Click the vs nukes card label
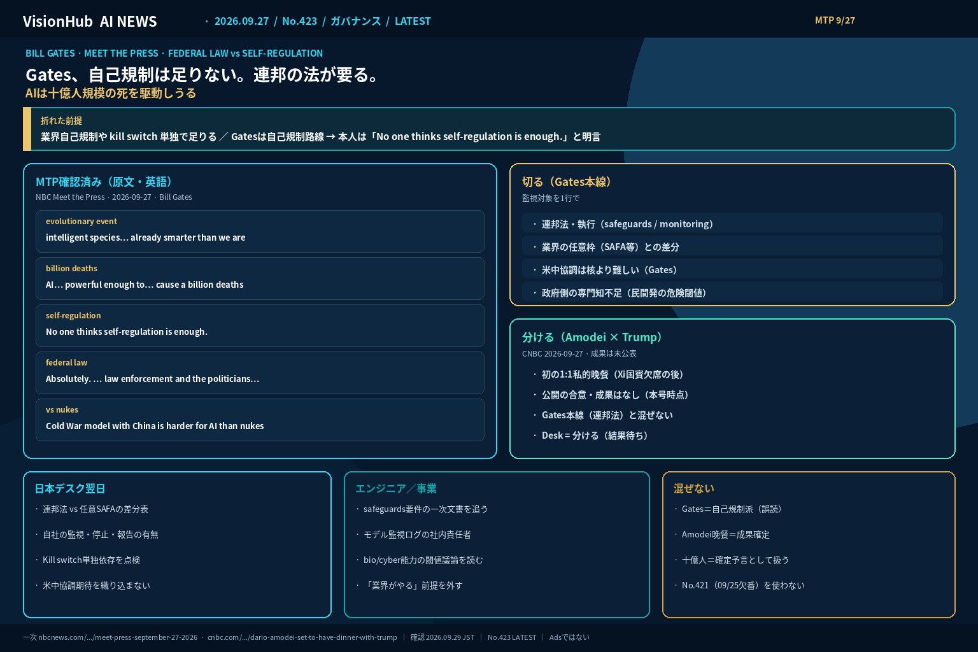The width and height of the screenshot is (978, 652). pyautogui.click(x=62, y=409)
